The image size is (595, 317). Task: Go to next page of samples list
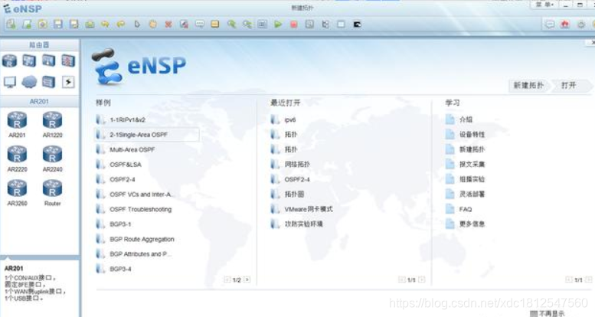coord(247,279)
